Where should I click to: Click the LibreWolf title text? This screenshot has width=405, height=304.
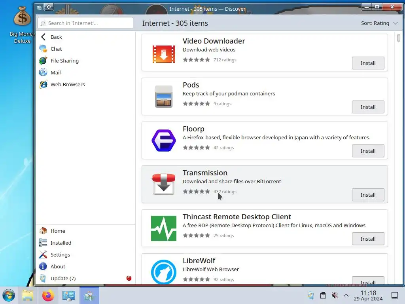coord(199,260)
